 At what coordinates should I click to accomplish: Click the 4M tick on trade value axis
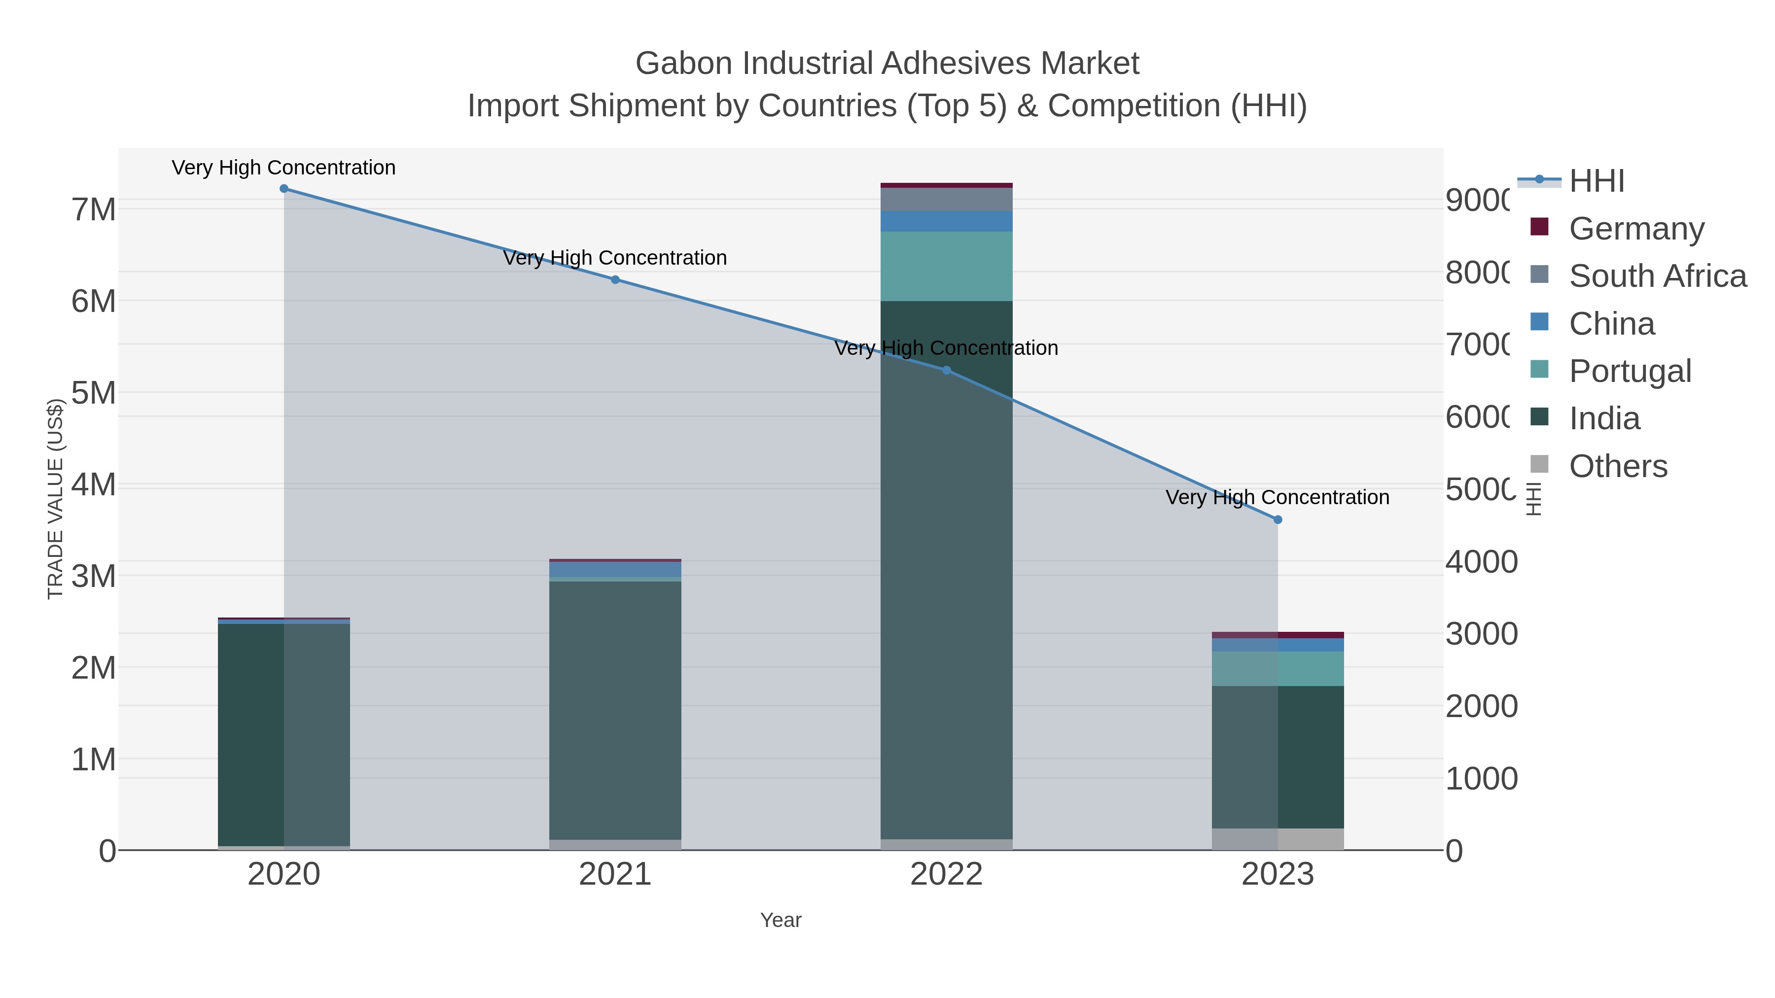94,484
